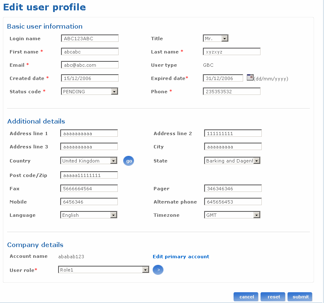Viewport: 324px width, 303px height.
Task: Select the Pager input field
Action: coord(233,189)
